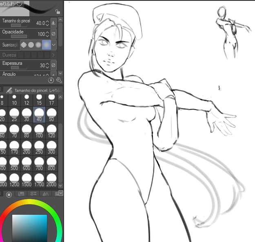
Task: Click the lock icon on brush preview
Action: coord(58,12)
